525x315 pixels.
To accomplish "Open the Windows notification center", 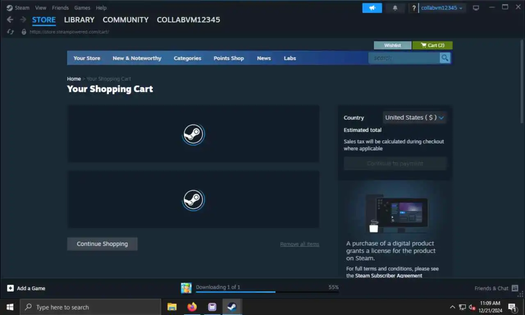I will coord(513,307).
